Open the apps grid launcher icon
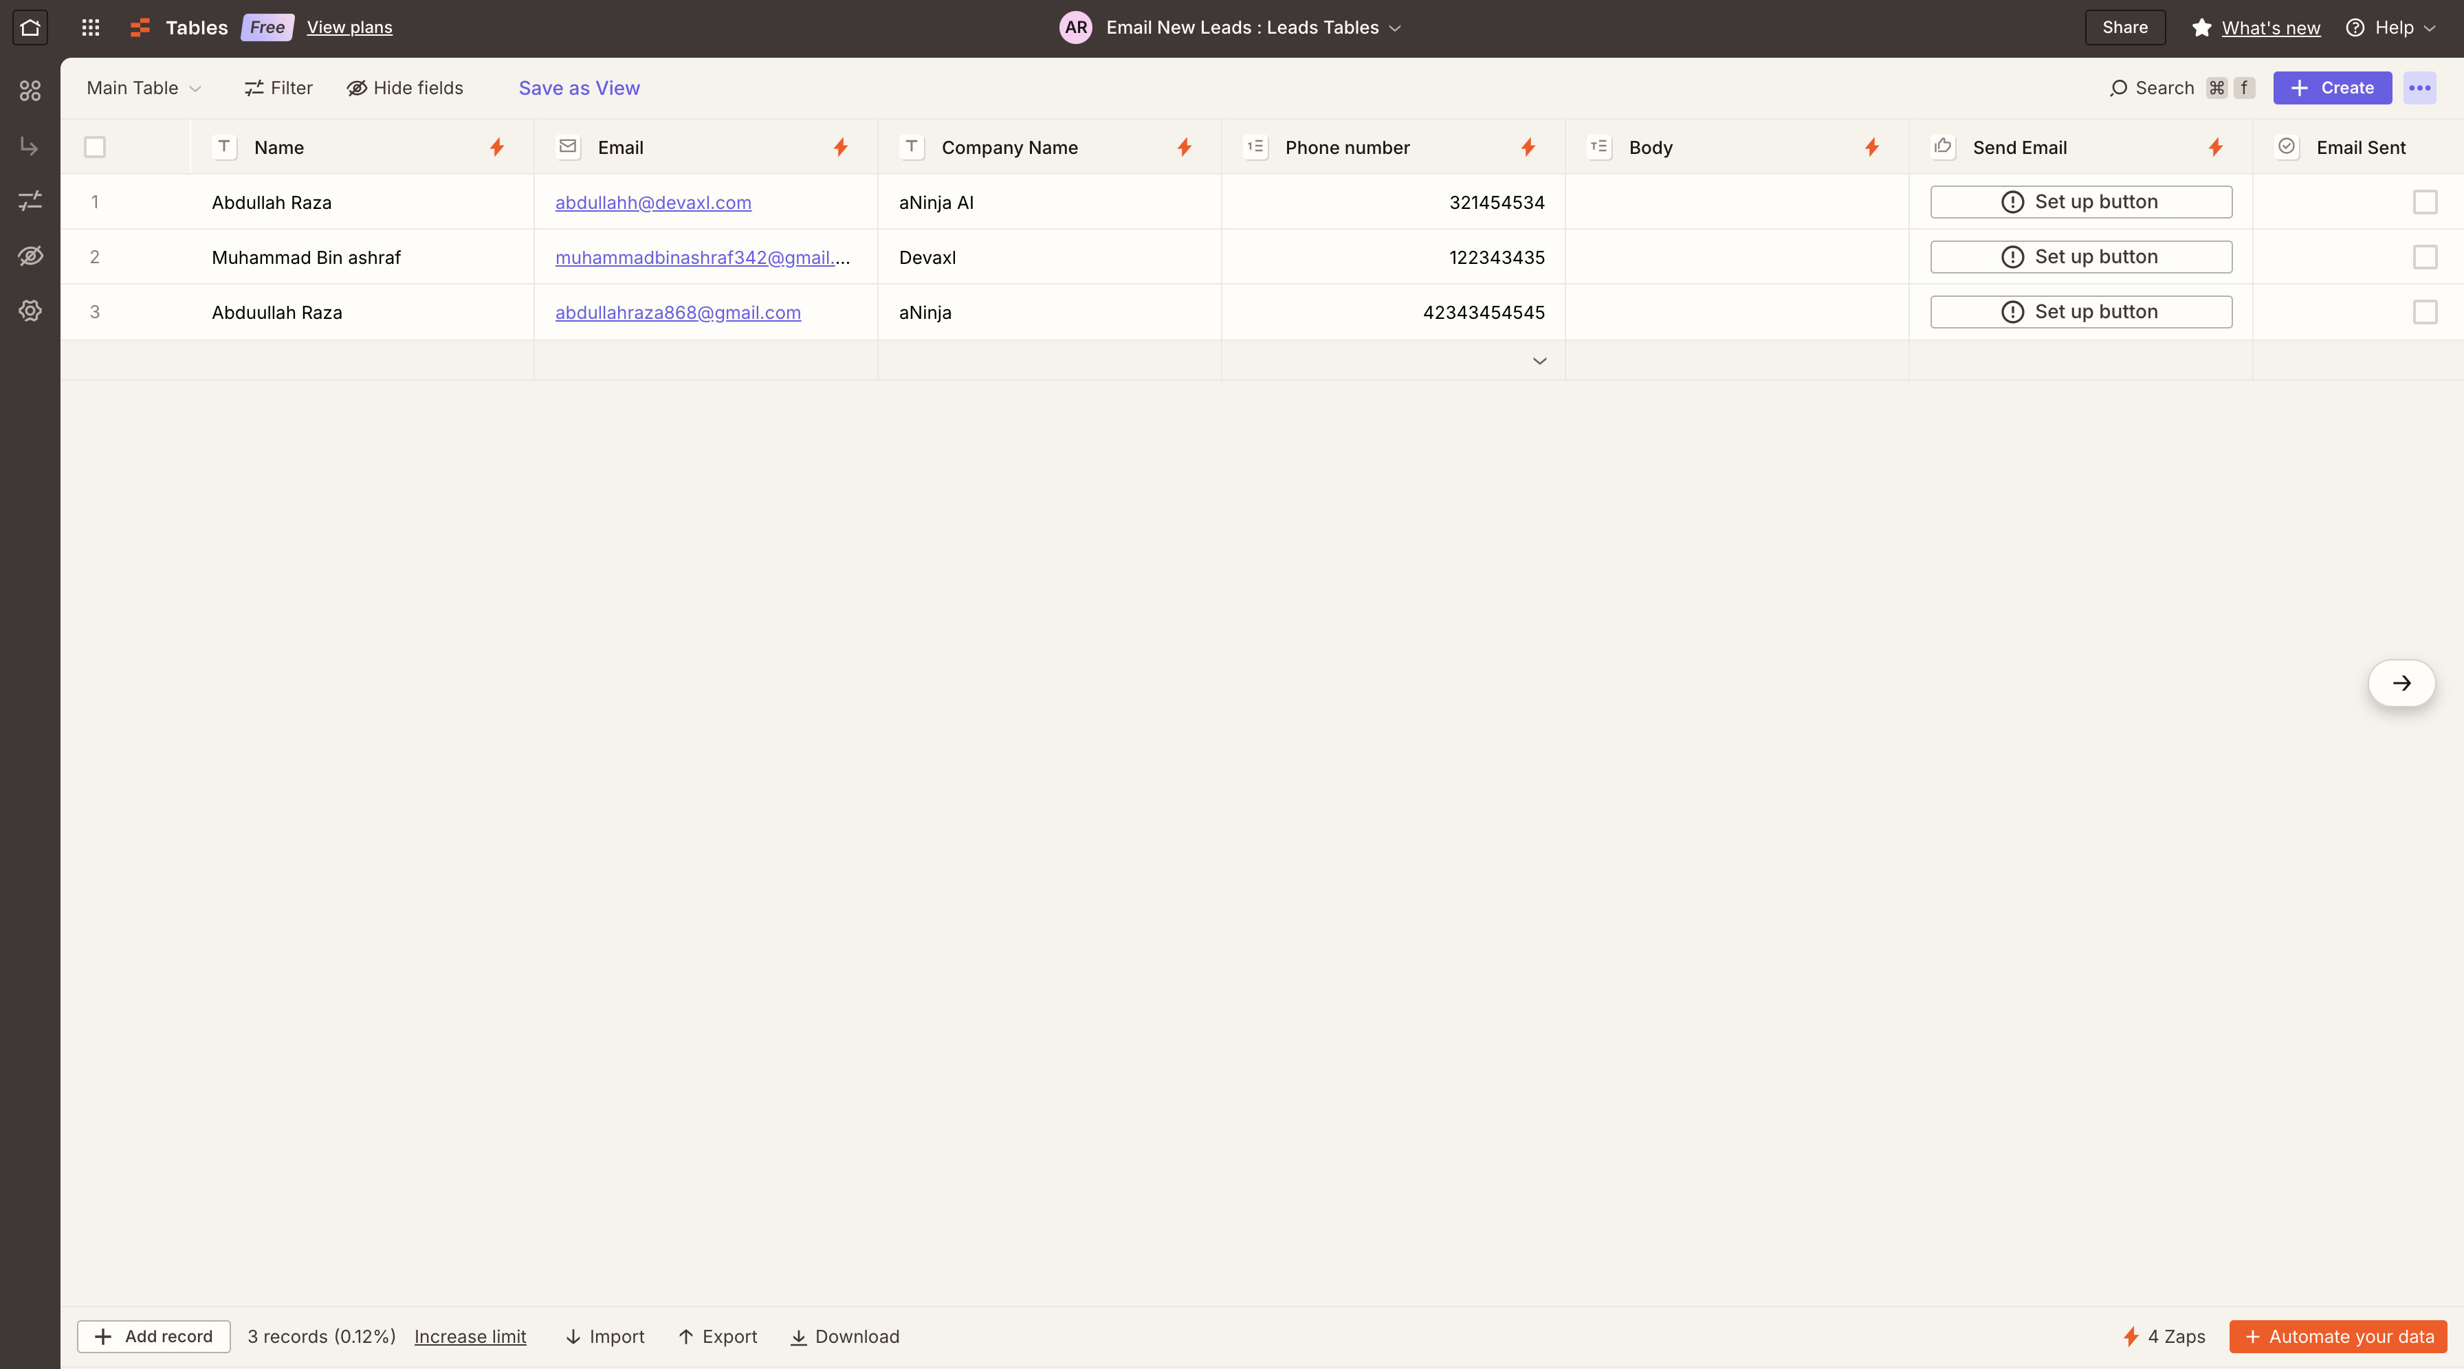2464x1369 pixels. coord(91,27)
